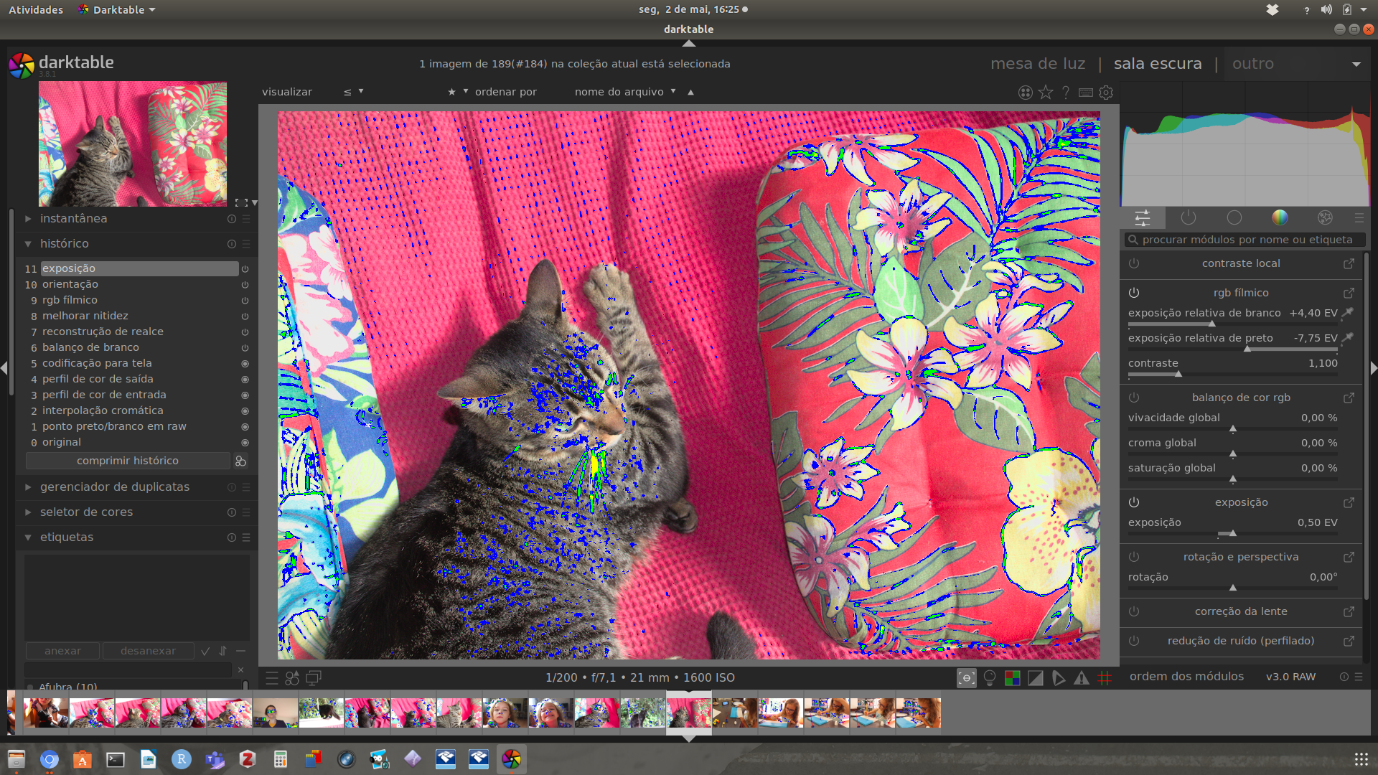Image resolution: width=1378 pixels, height=775 pixels.
Task: Switch to mesa de luz view
Action: click(x=1038, y=64)
